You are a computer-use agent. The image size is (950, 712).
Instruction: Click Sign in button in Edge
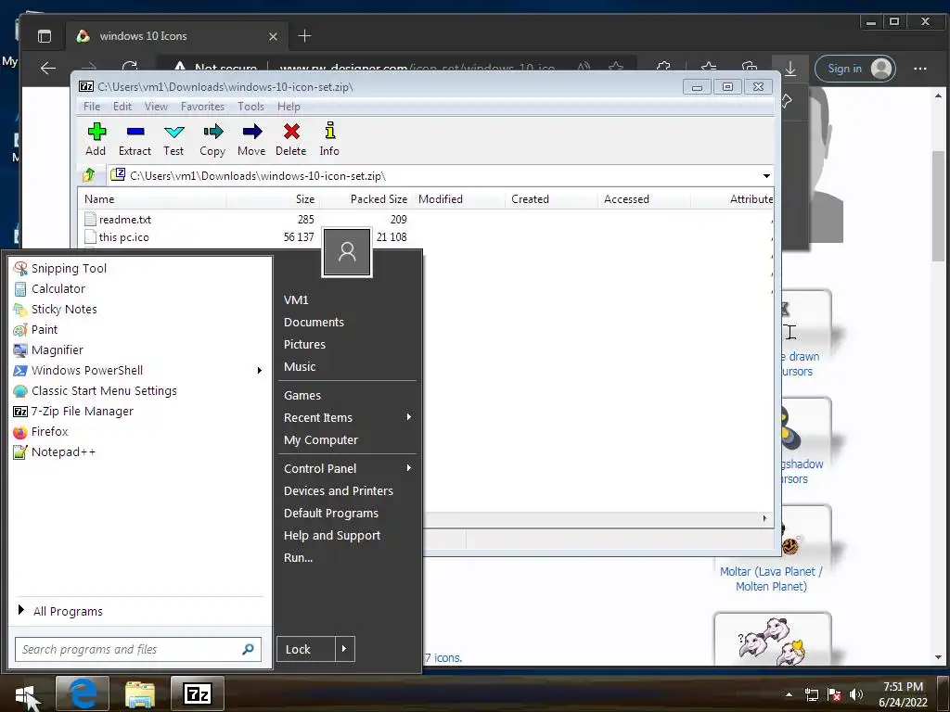tap(854, 69)
